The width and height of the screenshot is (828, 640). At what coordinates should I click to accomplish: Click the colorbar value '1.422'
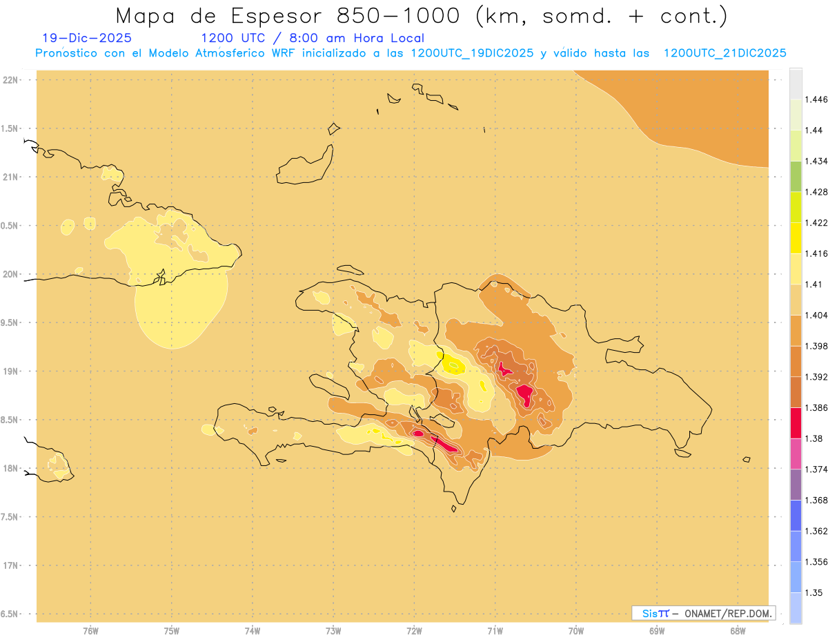pyautogui.click(x=816, y=222)
